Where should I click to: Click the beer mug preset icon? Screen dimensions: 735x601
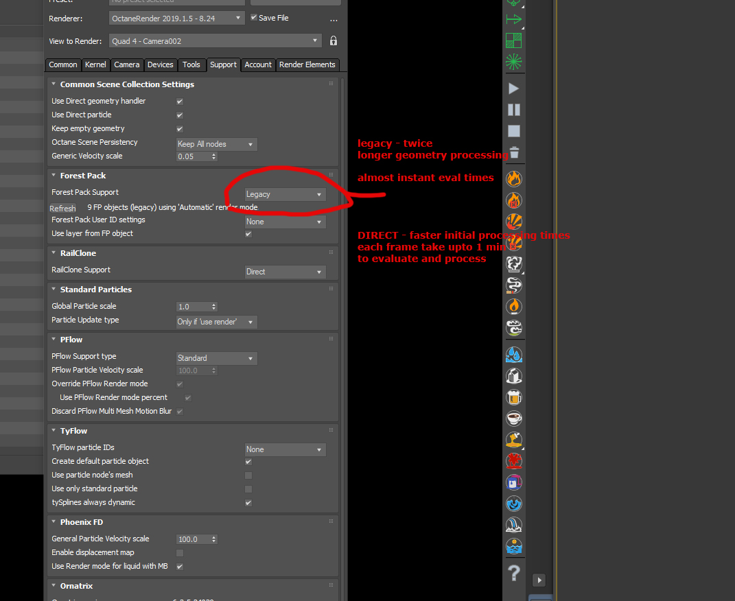(514, 397)
